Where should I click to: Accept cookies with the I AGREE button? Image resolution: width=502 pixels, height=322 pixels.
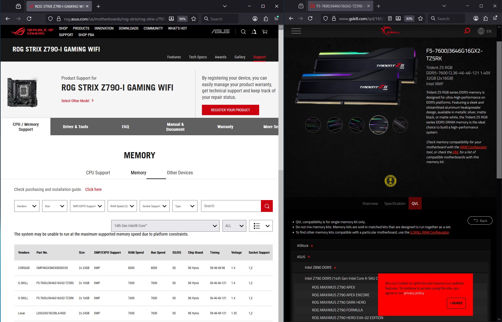point(456,303)
